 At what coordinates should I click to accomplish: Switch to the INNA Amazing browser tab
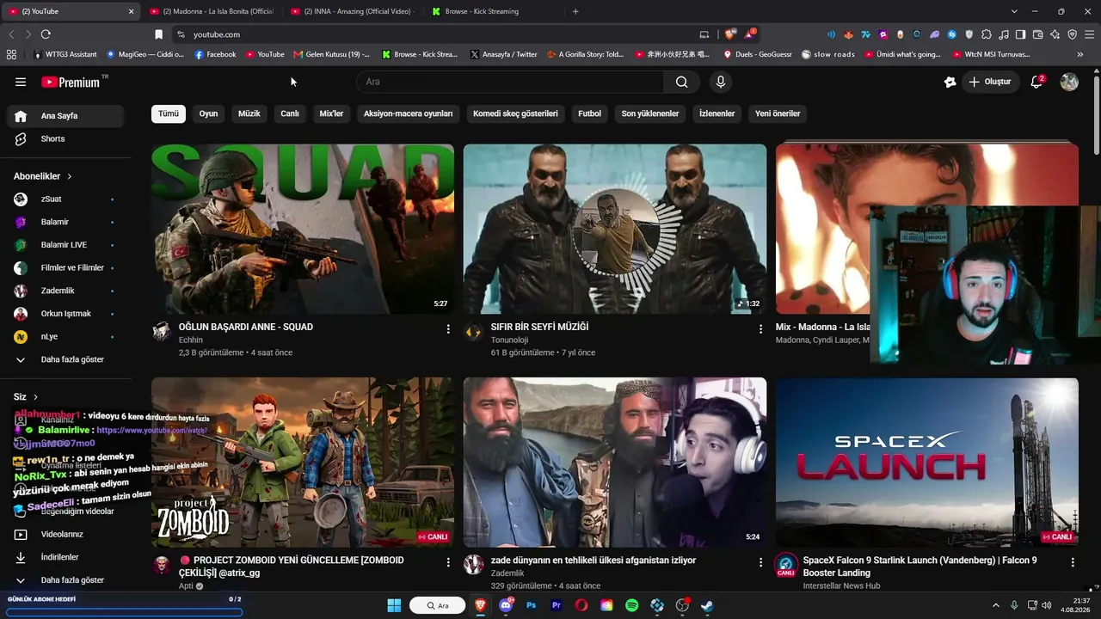pos(353,11)
